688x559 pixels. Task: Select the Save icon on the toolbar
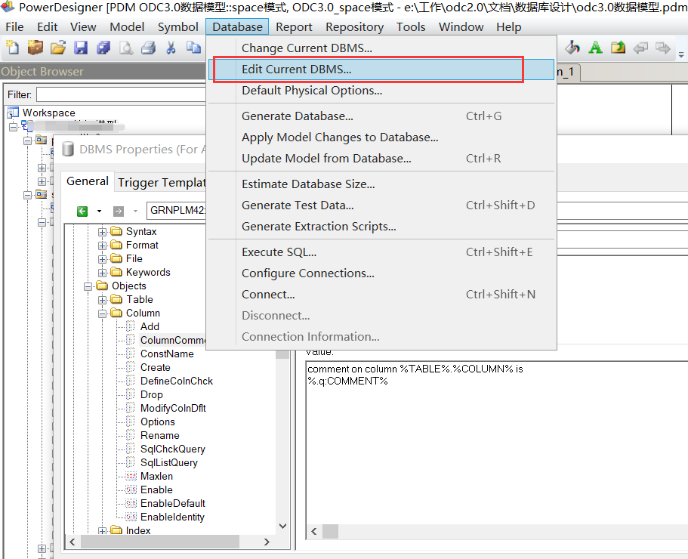pos(81,47)
